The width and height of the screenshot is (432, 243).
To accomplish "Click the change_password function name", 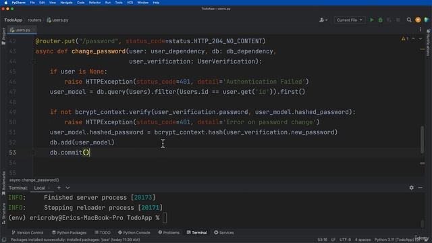I will [99, 51].
